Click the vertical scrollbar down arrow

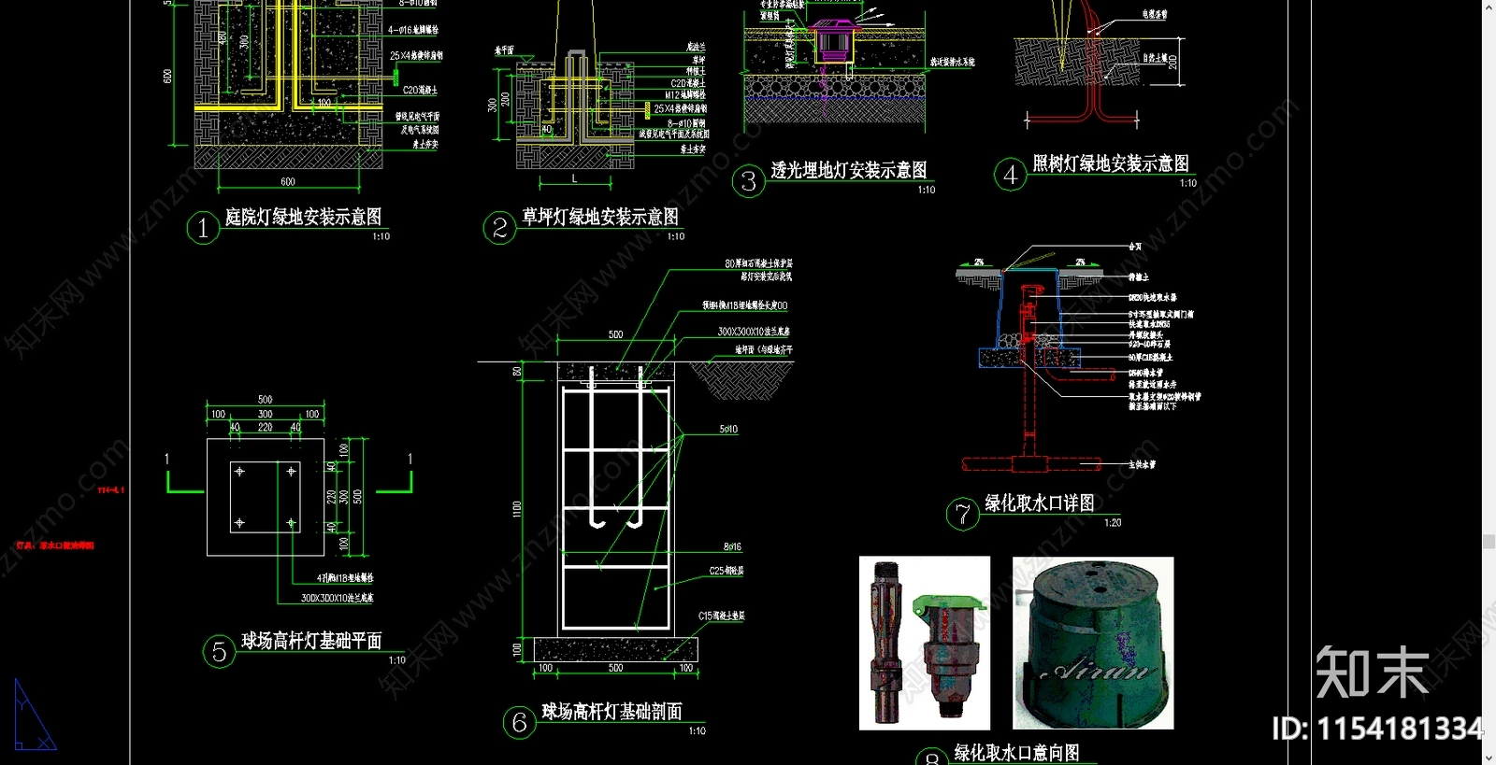click(x=1489, y=757)
